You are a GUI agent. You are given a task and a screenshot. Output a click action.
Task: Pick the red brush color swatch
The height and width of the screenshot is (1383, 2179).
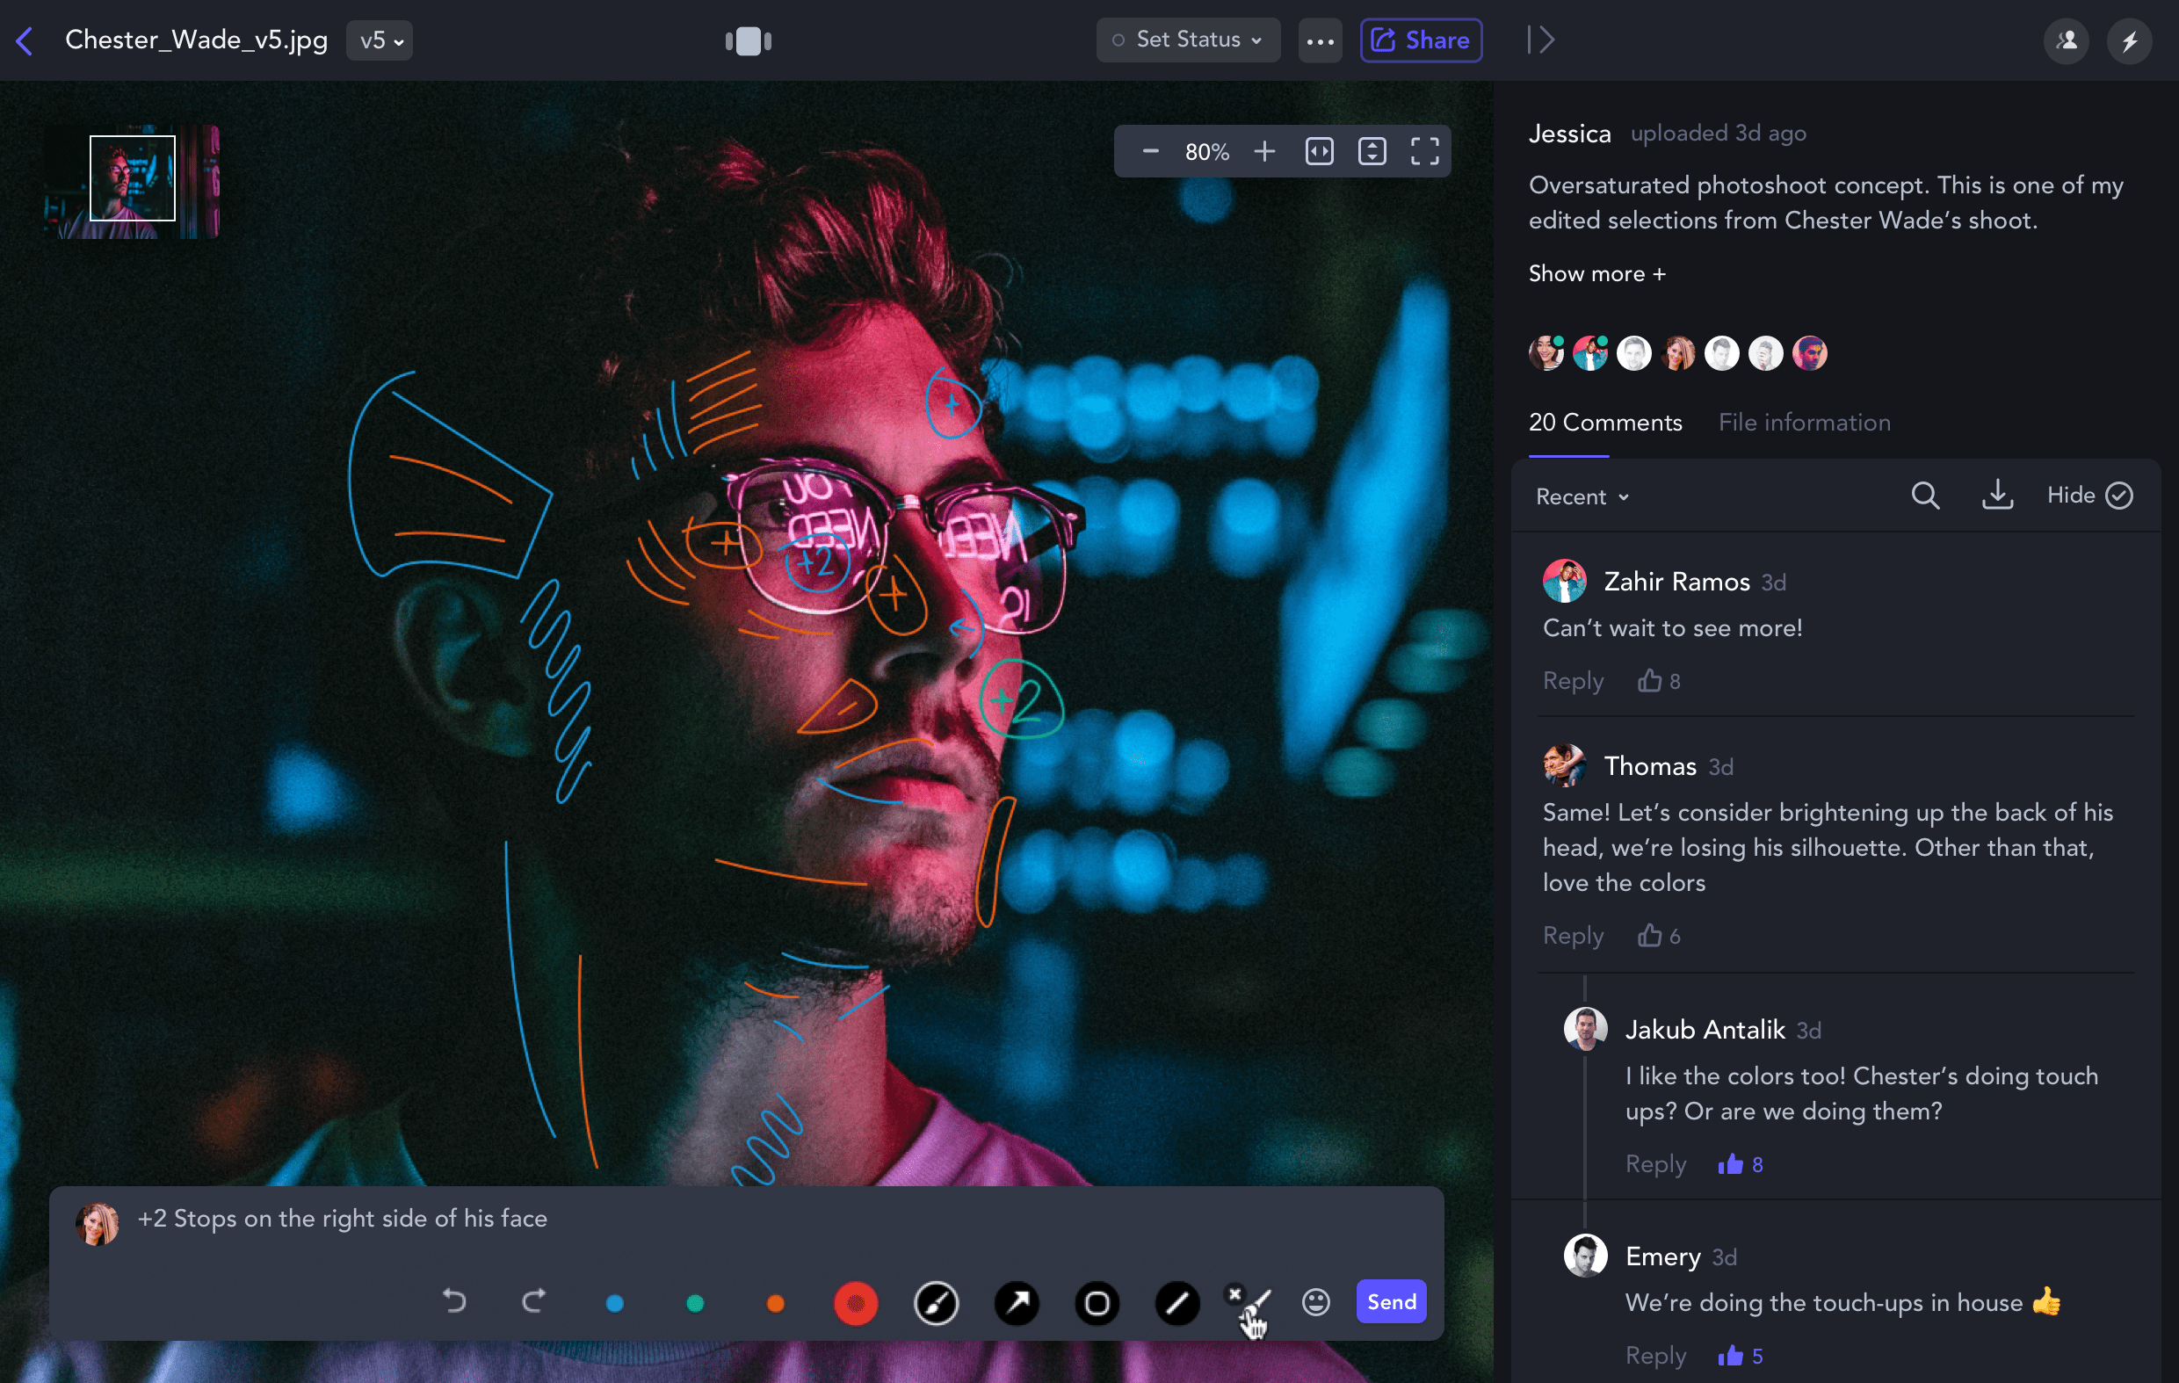(x=855, y=1302)
